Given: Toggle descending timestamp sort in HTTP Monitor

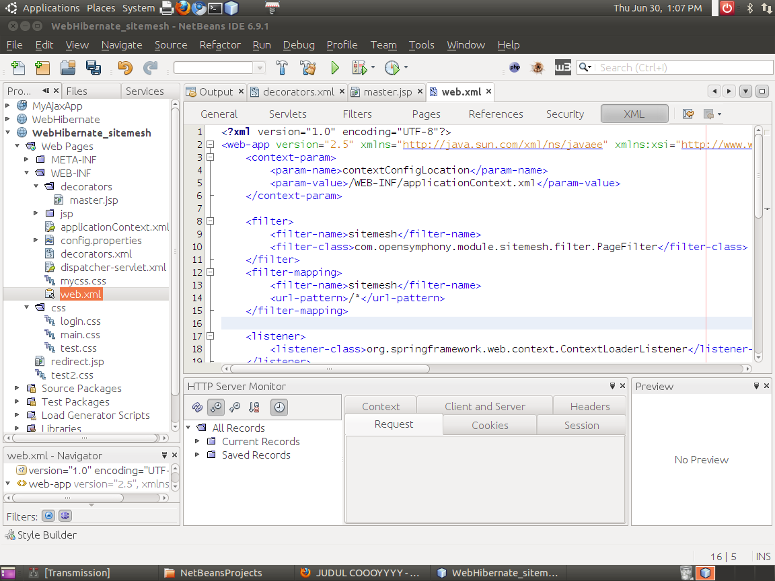Looking at the screenshot, I should point(216,407).
